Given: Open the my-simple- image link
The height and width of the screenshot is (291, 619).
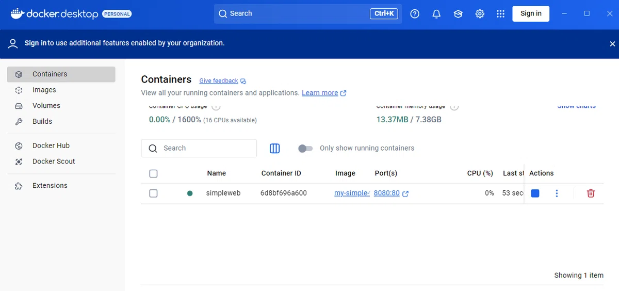Looking at the screenshot, I should (x=352, y=193).
